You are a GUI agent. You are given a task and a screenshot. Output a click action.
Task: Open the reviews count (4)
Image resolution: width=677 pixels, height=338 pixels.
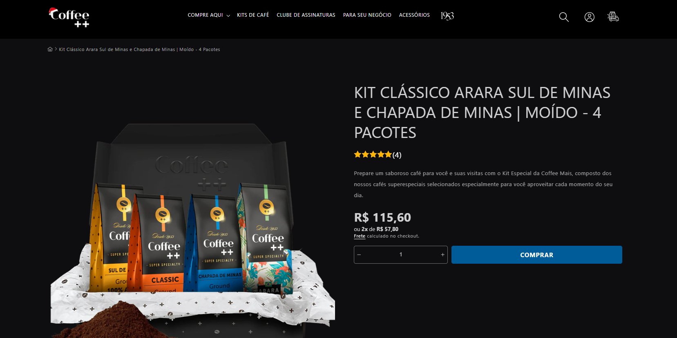click(x=397, y=155)
